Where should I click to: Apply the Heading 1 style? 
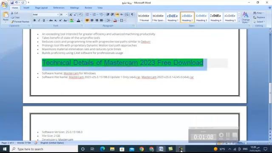click(173, 17)
